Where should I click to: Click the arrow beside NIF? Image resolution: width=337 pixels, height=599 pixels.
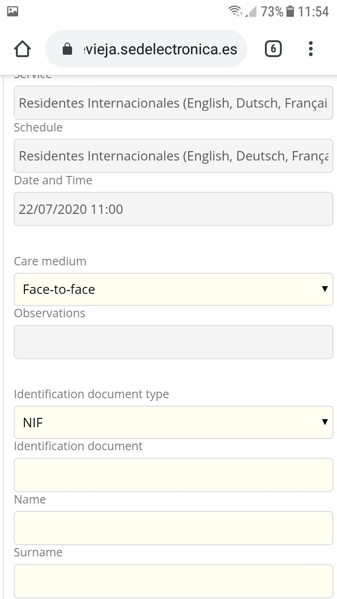click(x=325, y=422)
